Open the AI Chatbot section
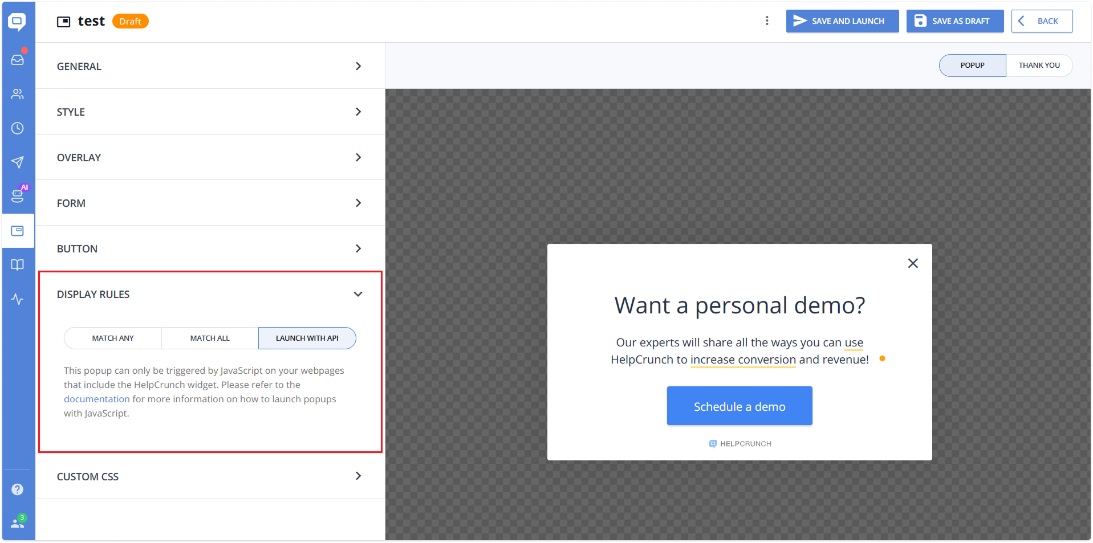This screenshot has width=1093, height=543. tap(18, 196)
